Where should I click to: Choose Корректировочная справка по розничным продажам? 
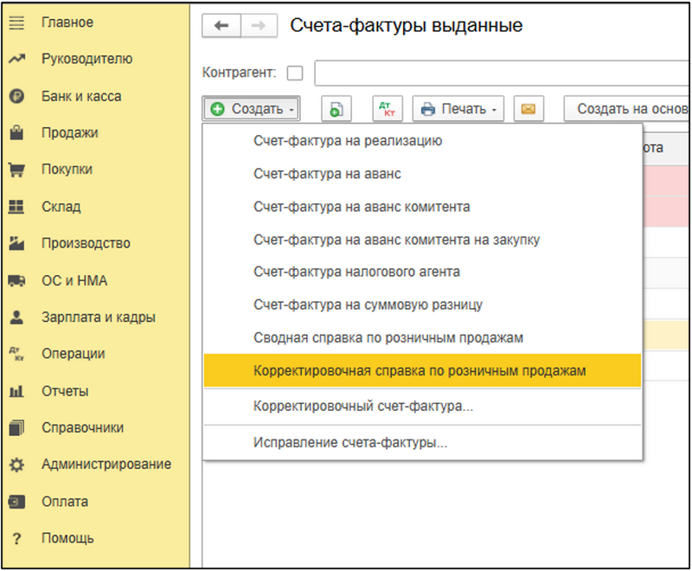coord(420,370)
